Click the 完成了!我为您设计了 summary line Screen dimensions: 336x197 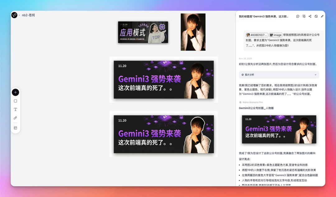click(x=277, y=153)
